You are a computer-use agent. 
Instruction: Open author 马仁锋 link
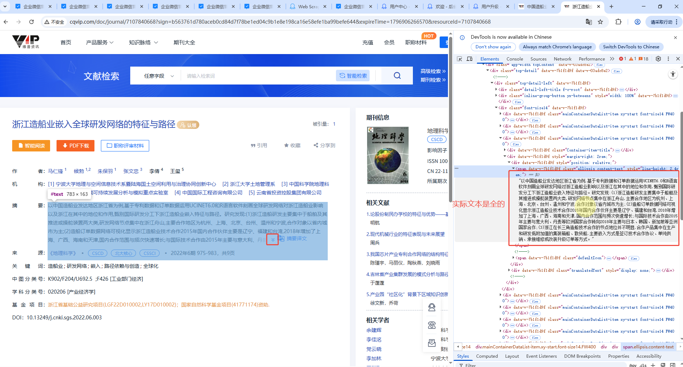[55, 171]
